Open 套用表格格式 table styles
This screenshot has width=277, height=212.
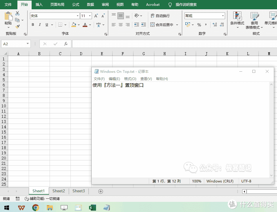pyautogui.click(x=254, y=20)
